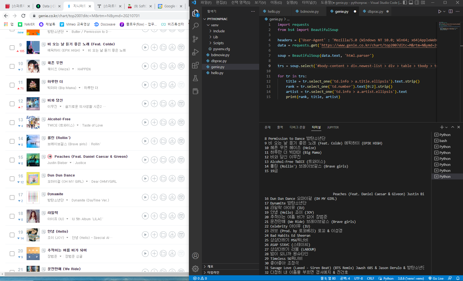463x281 pixels.
Task: Run the Python file with the play icon
Action: pyautogui.click(x=440, y=11)
